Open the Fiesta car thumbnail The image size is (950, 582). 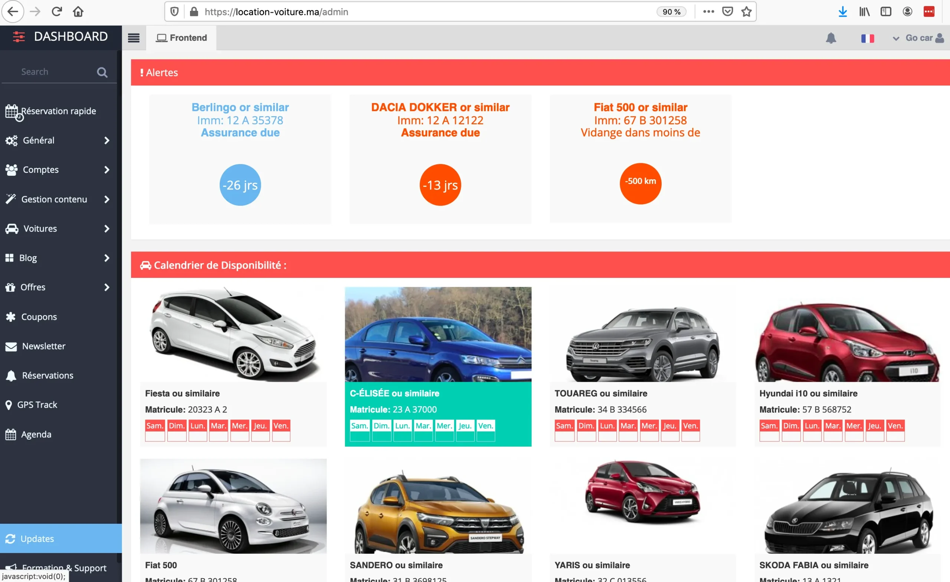tap(234, 334)
